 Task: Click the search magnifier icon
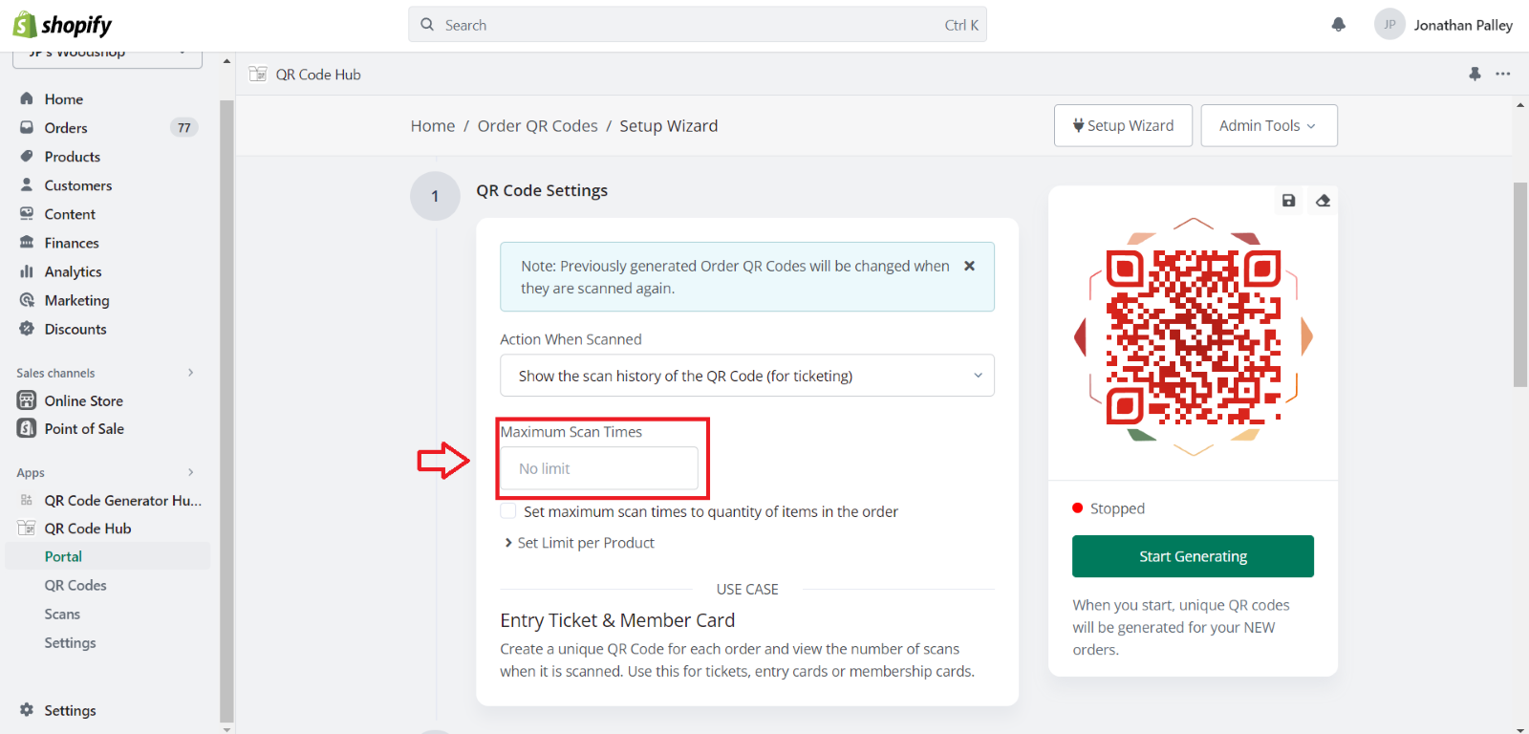pos(427,25)
